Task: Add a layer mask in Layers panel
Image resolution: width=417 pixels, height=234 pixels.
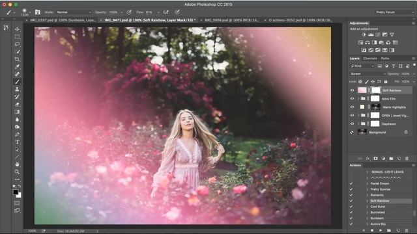Action: pyautogui.click(x=375, y=159)
